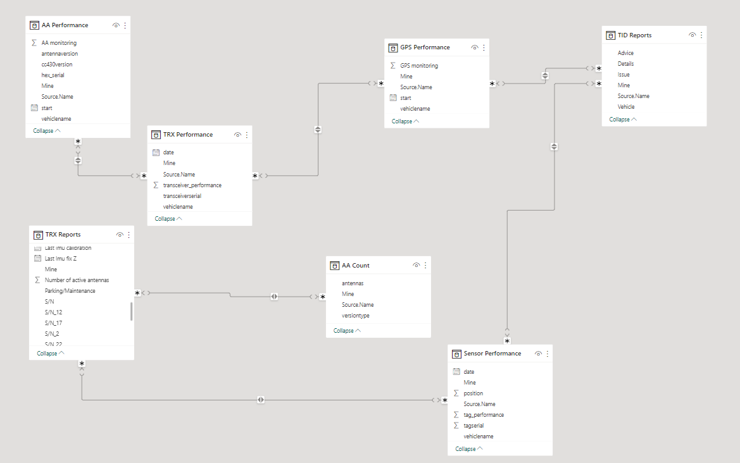Viewport: 740px width, 463px height.
Task: Select filter direction icon on AA Performance–TRX Performance relationship
Action: 78,160
